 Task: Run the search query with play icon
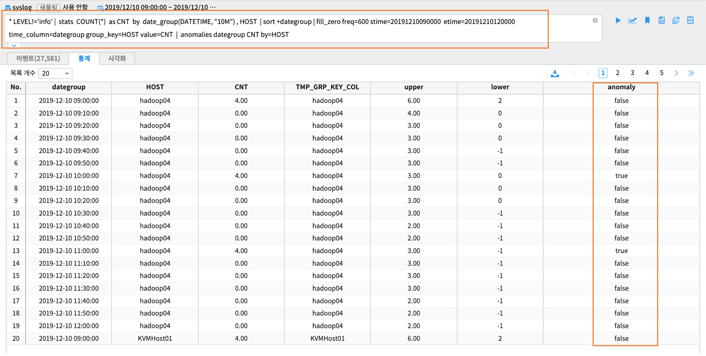pos(618,20)
